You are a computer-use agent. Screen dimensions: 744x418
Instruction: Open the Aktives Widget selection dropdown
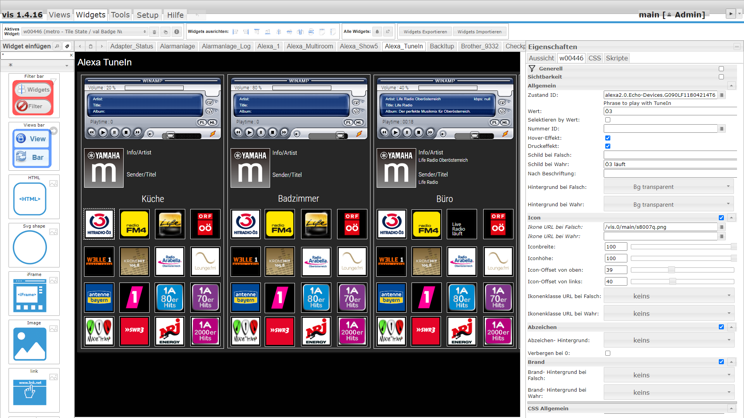84,32
